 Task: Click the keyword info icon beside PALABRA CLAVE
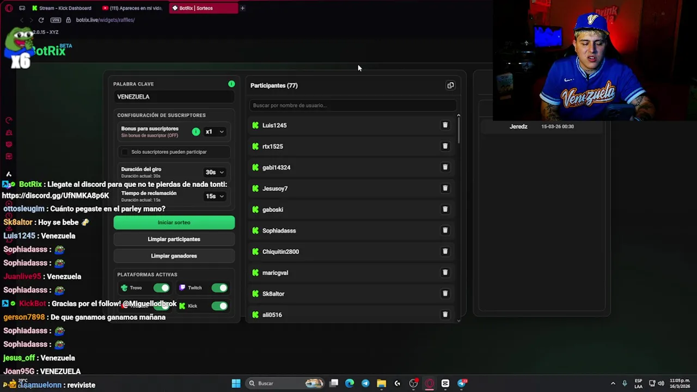(231, 84)
